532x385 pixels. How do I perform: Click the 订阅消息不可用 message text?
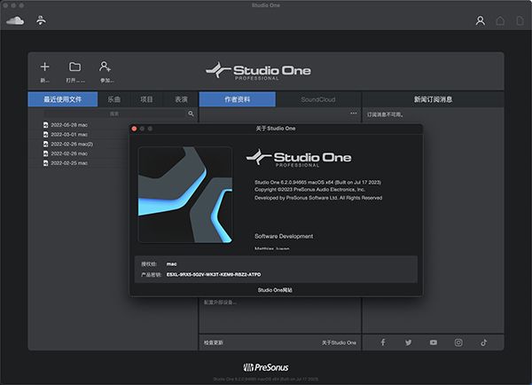[385, 114]
